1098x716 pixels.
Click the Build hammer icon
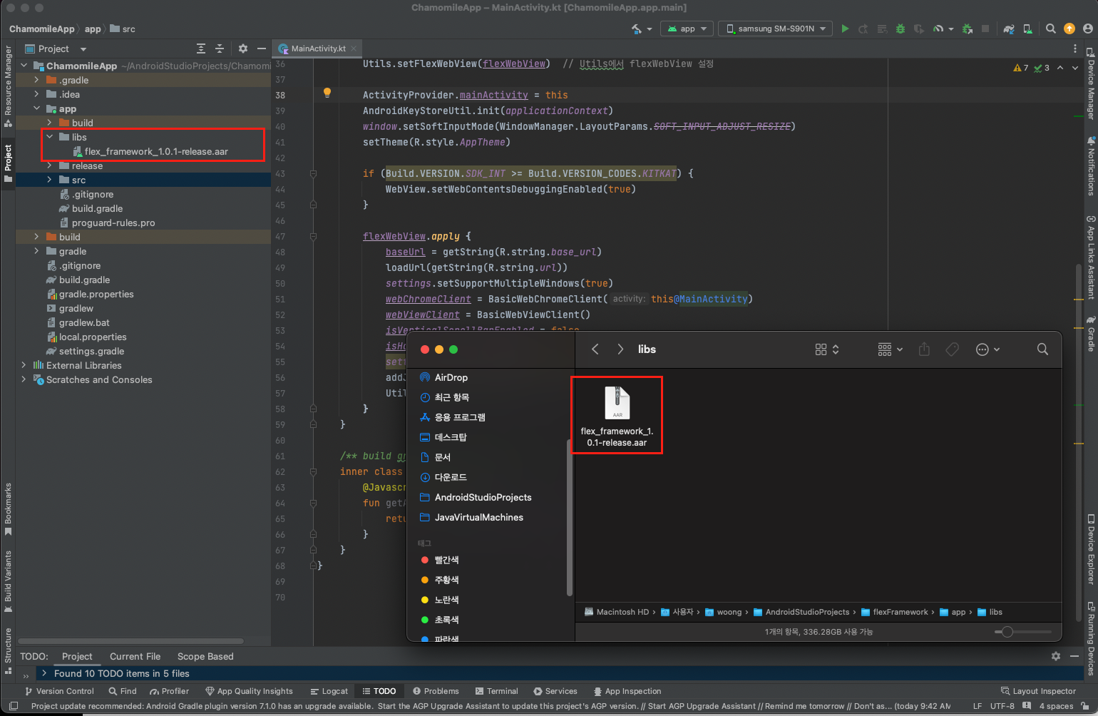click(x=637, y=29)
